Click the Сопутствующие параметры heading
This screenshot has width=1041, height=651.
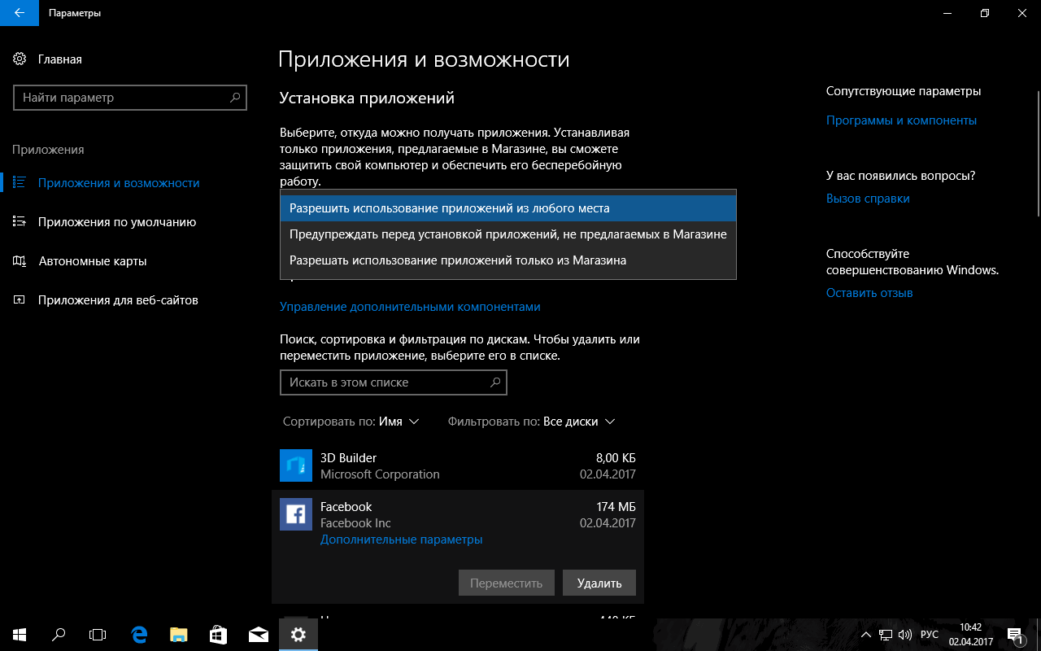click(x=904, y=91)
